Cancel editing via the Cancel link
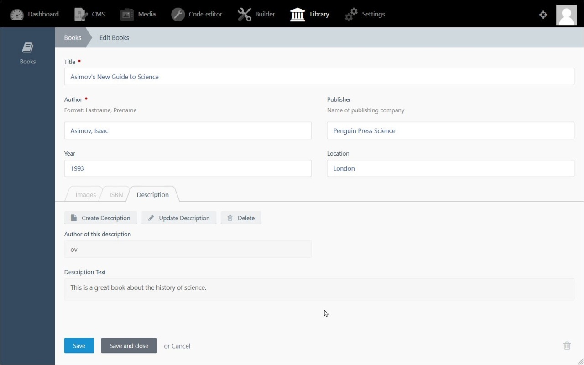The image size is (584, 365). click(x=181, y=346)
